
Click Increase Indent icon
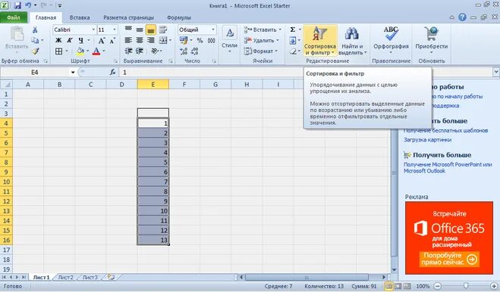[140, 51]
